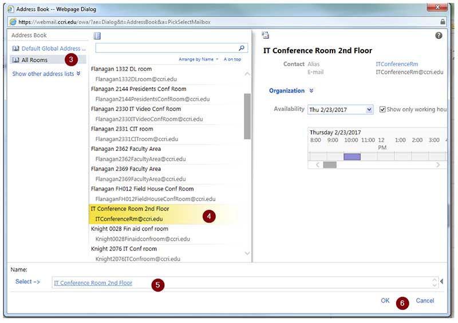Click the A on top sort link

tap(232, 59)
